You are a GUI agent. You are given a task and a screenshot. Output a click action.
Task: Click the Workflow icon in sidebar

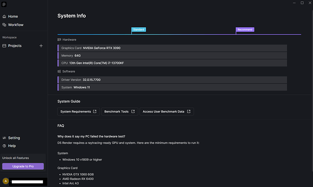coord(4,25)
